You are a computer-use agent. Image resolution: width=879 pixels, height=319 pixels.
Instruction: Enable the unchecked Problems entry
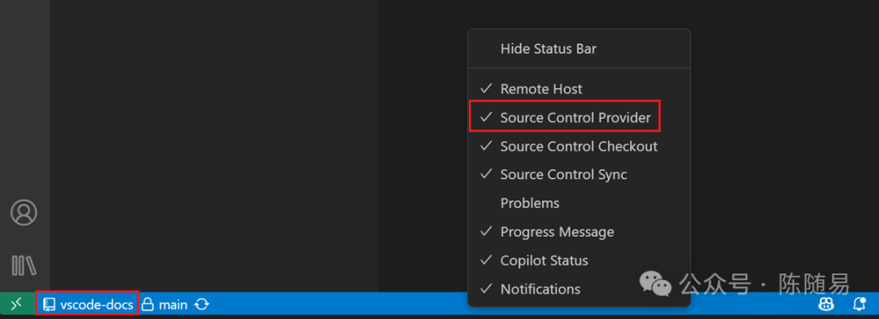[579, 203]
